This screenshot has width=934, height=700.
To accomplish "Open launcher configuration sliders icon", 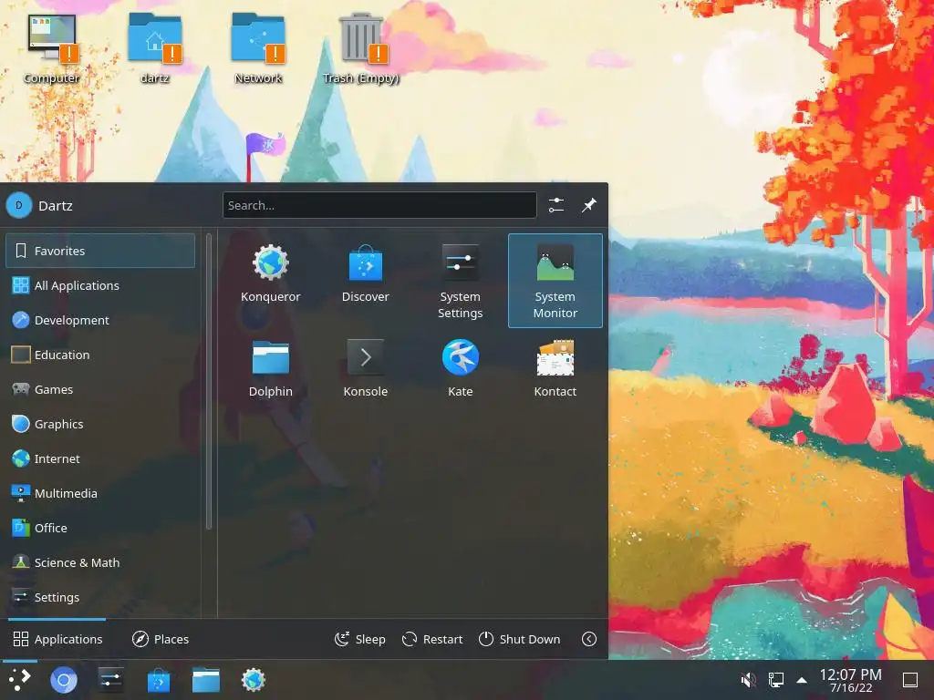I will point(556,205).
